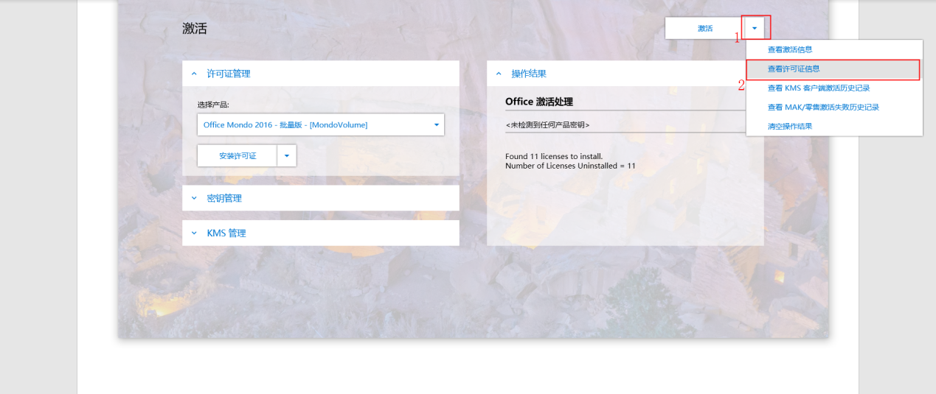The height and width of the screenshot is (394, 936).
Task: Open 查看 KMS 客户端激活历史记录
Action: (x=834, y=88)
